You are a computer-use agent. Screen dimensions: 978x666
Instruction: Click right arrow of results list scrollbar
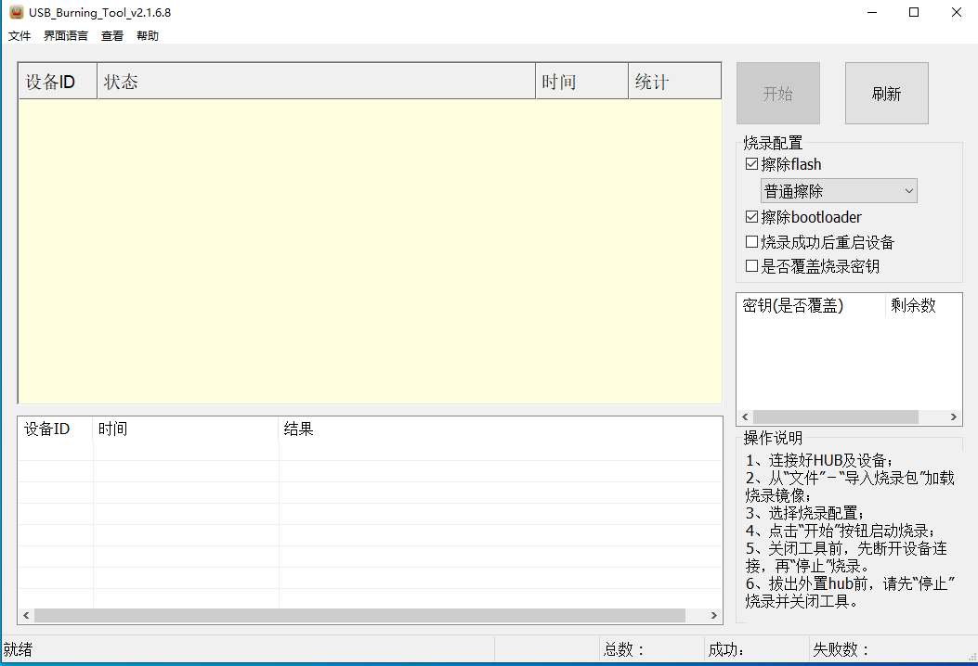pyautogui.click(x=713, y=615)
